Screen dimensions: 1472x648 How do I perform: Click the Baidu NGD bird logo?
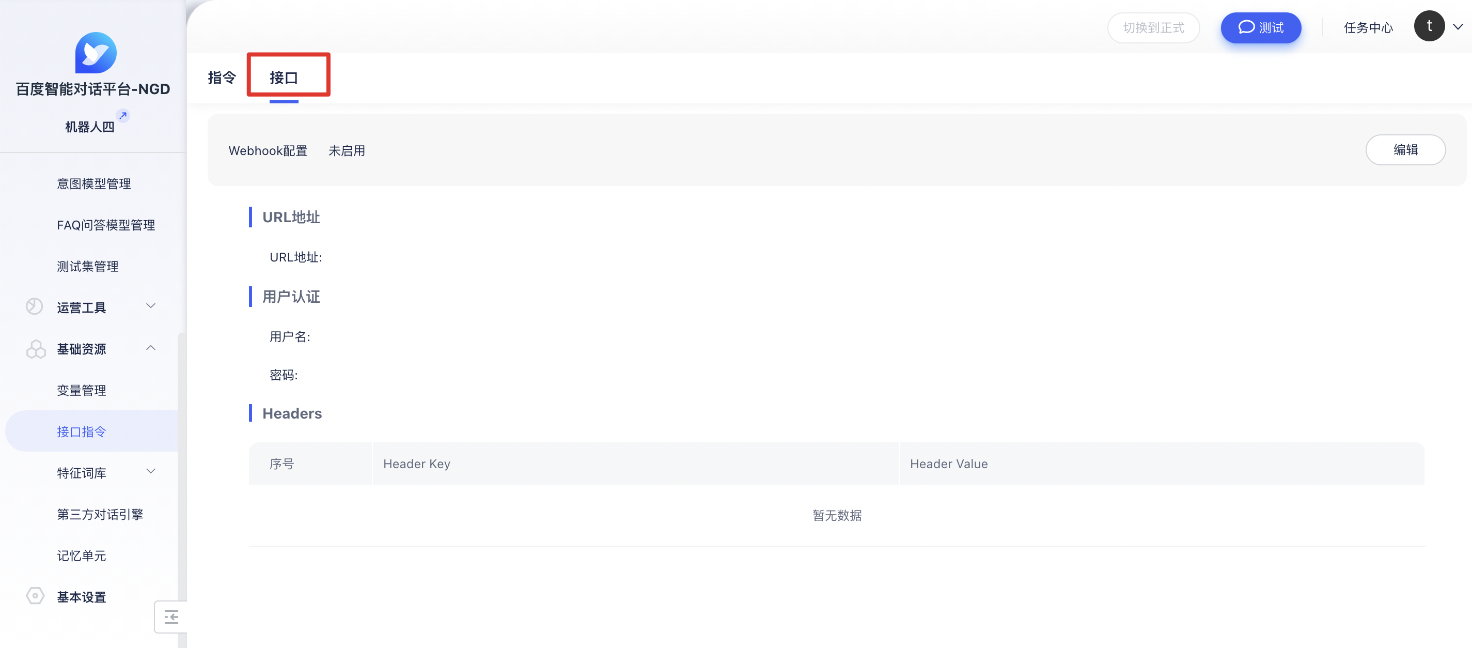pos(96,53)
